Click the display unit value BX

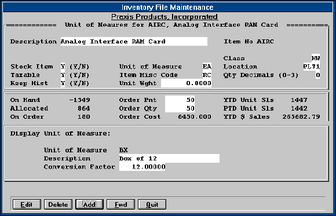coord(123,150)
